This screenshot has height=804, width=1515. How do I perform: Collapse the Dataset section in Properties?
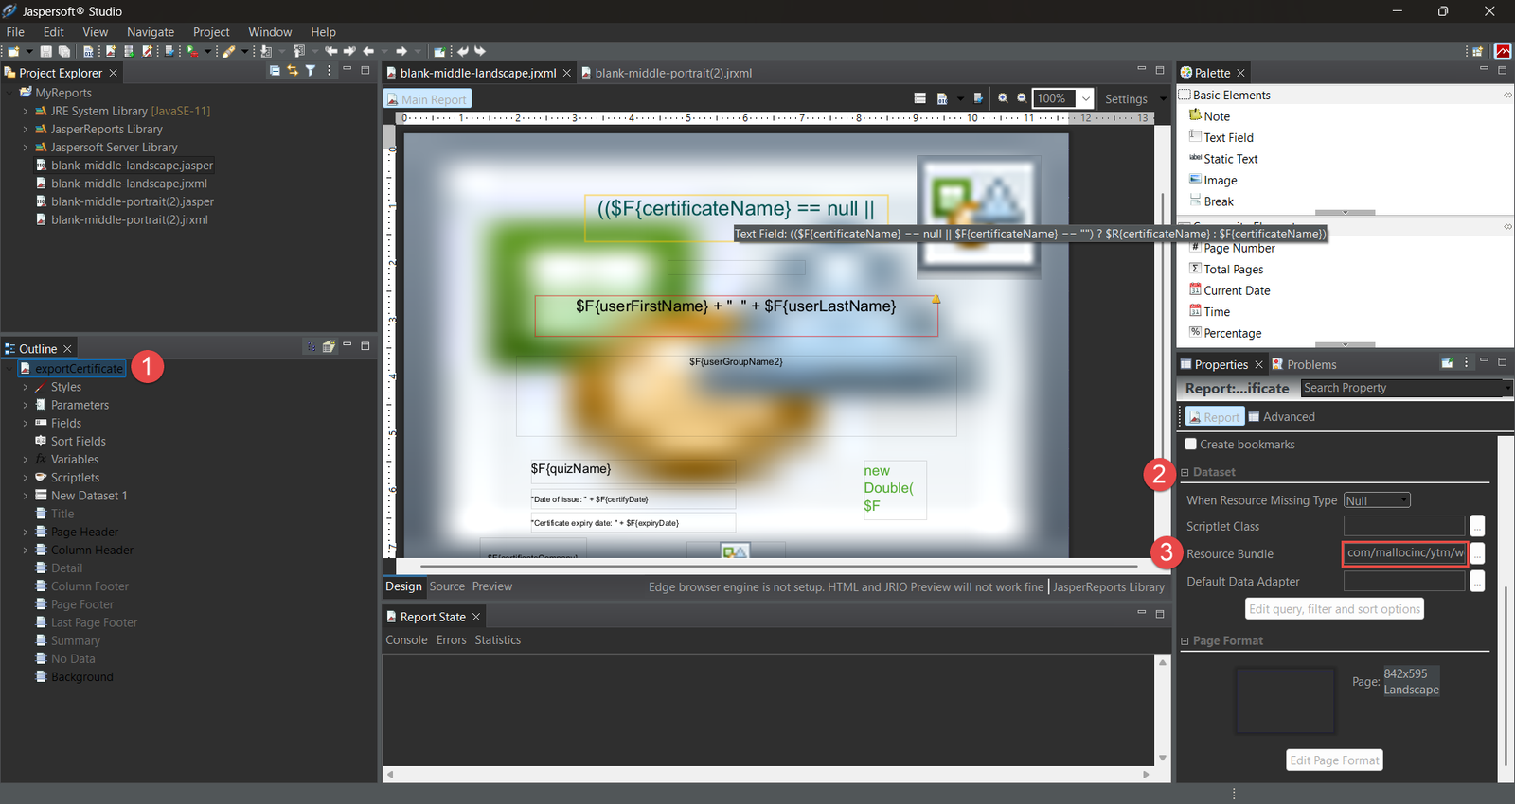coord(1185,473)
